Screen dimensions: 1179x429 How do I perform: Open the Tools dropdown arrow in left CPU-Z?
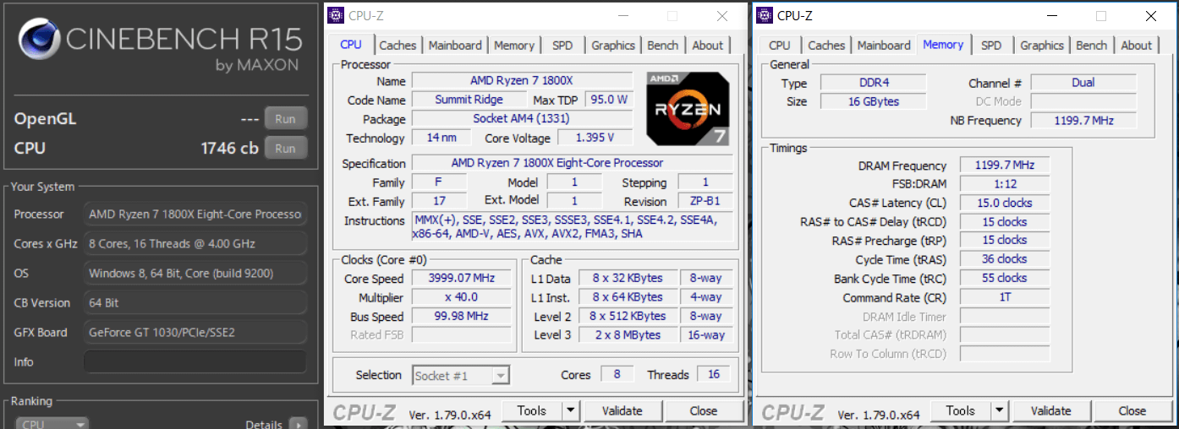click(x=570, y=411)
